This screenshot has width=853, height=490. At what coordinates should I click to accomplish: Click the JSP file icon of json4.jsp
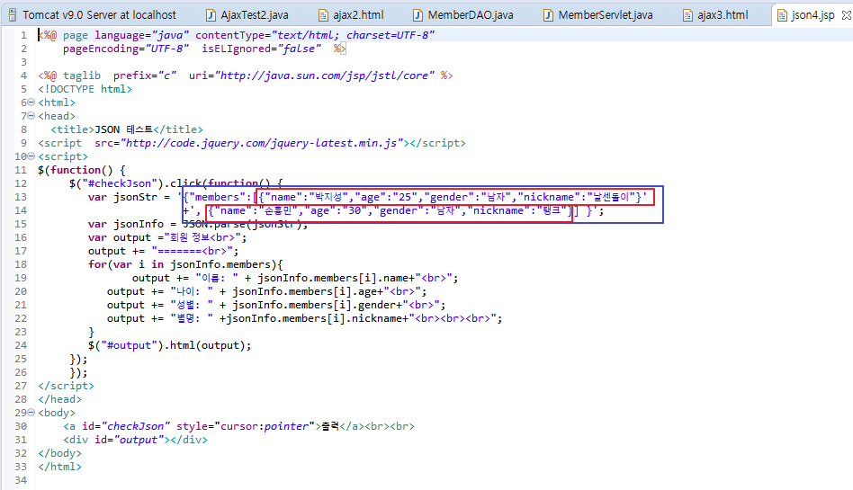coord(782,15)
